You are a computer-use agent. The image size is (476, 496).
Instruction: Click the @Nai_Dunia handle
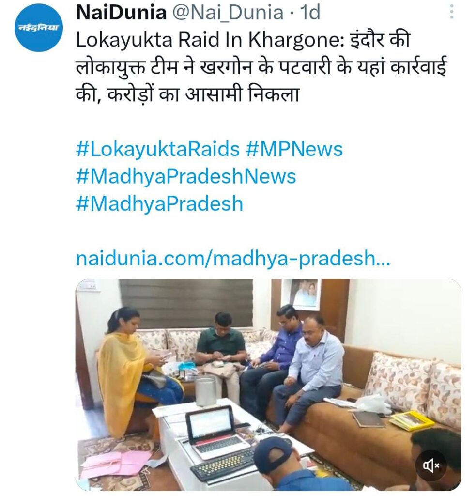[228, 13]
